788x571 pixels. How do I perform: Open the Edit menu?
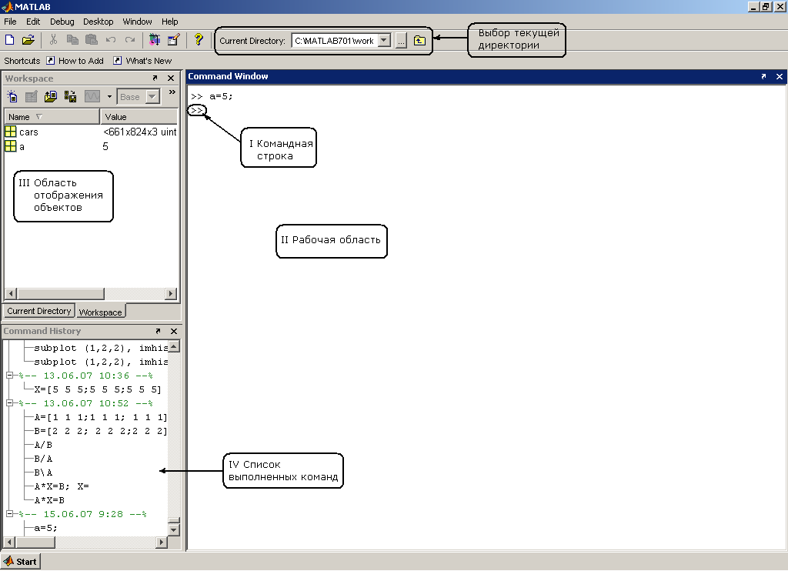coord(33,22)
